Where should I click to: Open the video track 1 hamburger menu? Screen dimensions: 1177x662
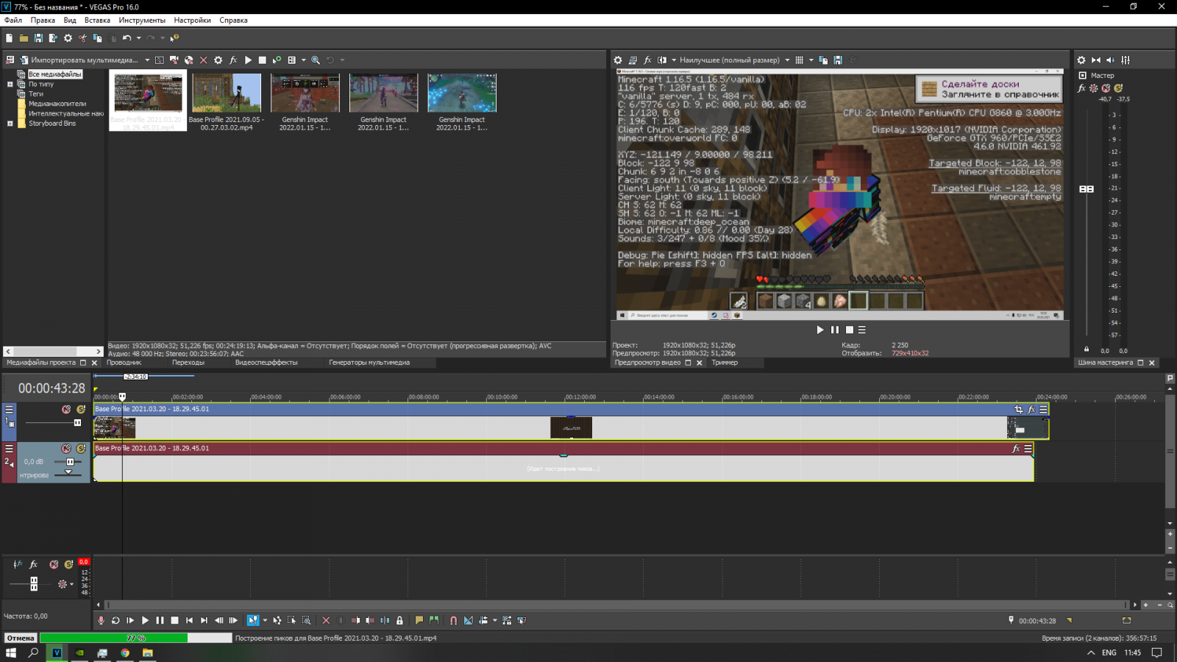10,410
